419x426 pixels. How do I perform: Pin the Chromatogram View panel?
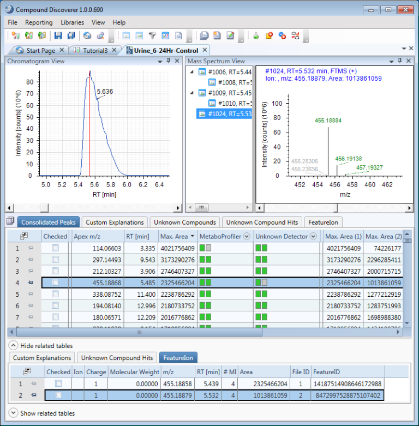pos(168,61)
